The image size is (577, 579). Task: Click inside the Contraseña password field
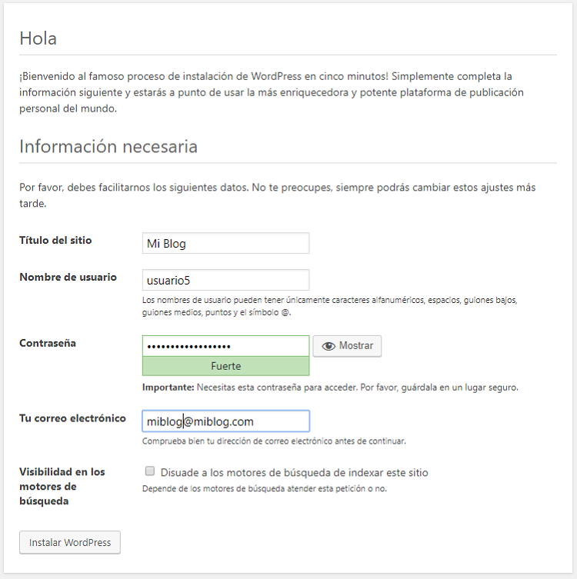click(225, 346)
